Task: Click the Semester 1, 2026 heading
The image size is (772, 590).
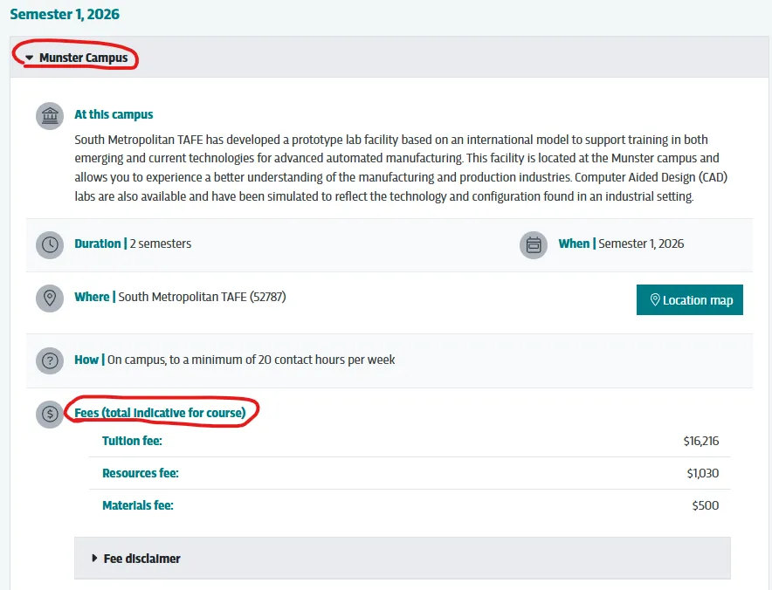Action: pos(65,14)
